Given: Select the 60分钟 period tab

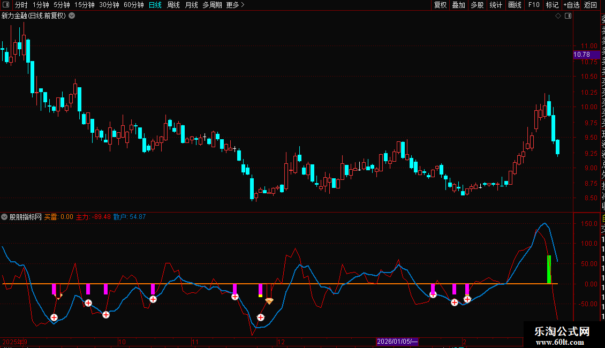Looking at the screenshot, I should click(133, 5).
